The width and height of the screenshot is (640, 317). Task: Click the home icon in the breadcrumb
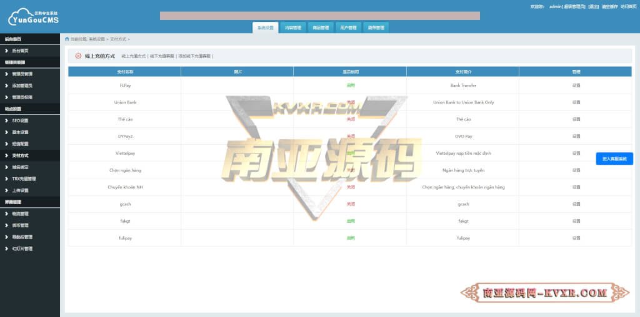(x=67, y=39)
